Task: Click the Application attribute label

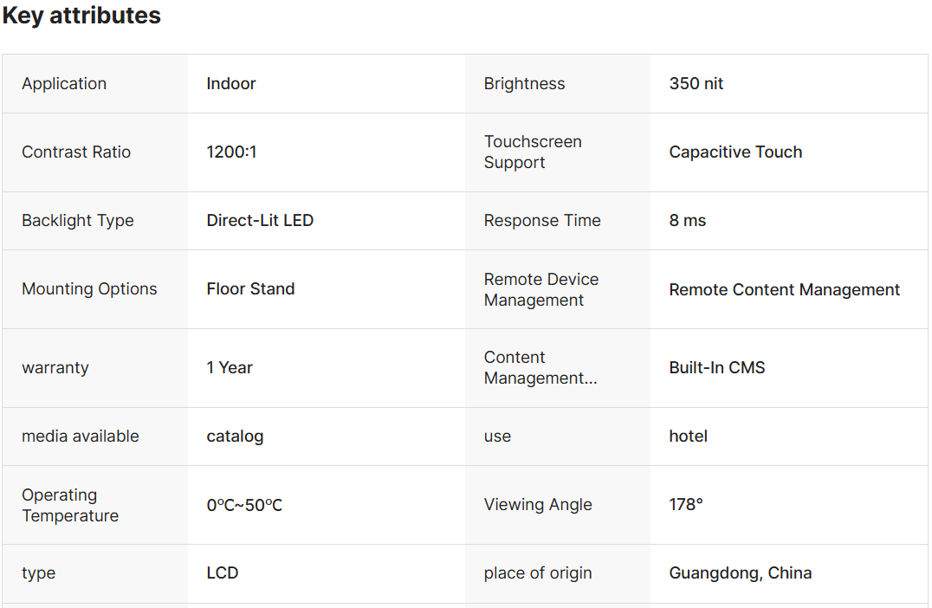Action: click(x=64, y=84)
